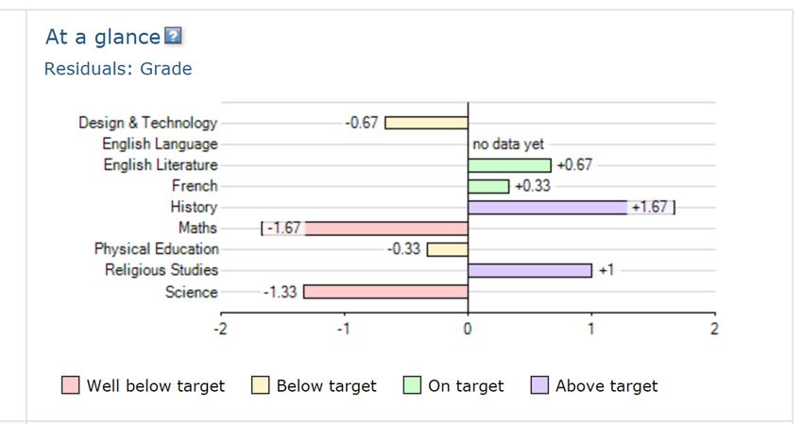
Task: Click the Well below target legend swatch
Action: [71, 385]
